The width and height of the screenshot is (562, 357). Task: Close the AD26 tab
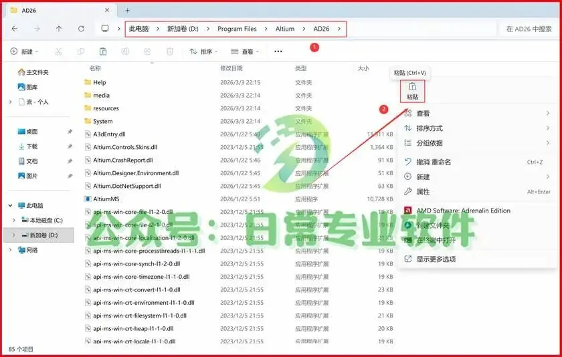click(107, 11)
